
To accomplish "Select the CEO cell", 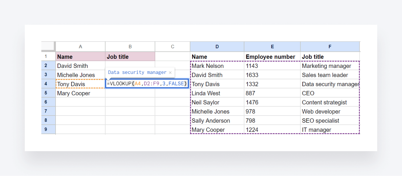I will coord(330,93).
